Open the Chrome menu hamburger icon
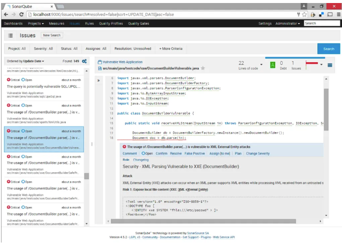342x243 pixels. 338,15
